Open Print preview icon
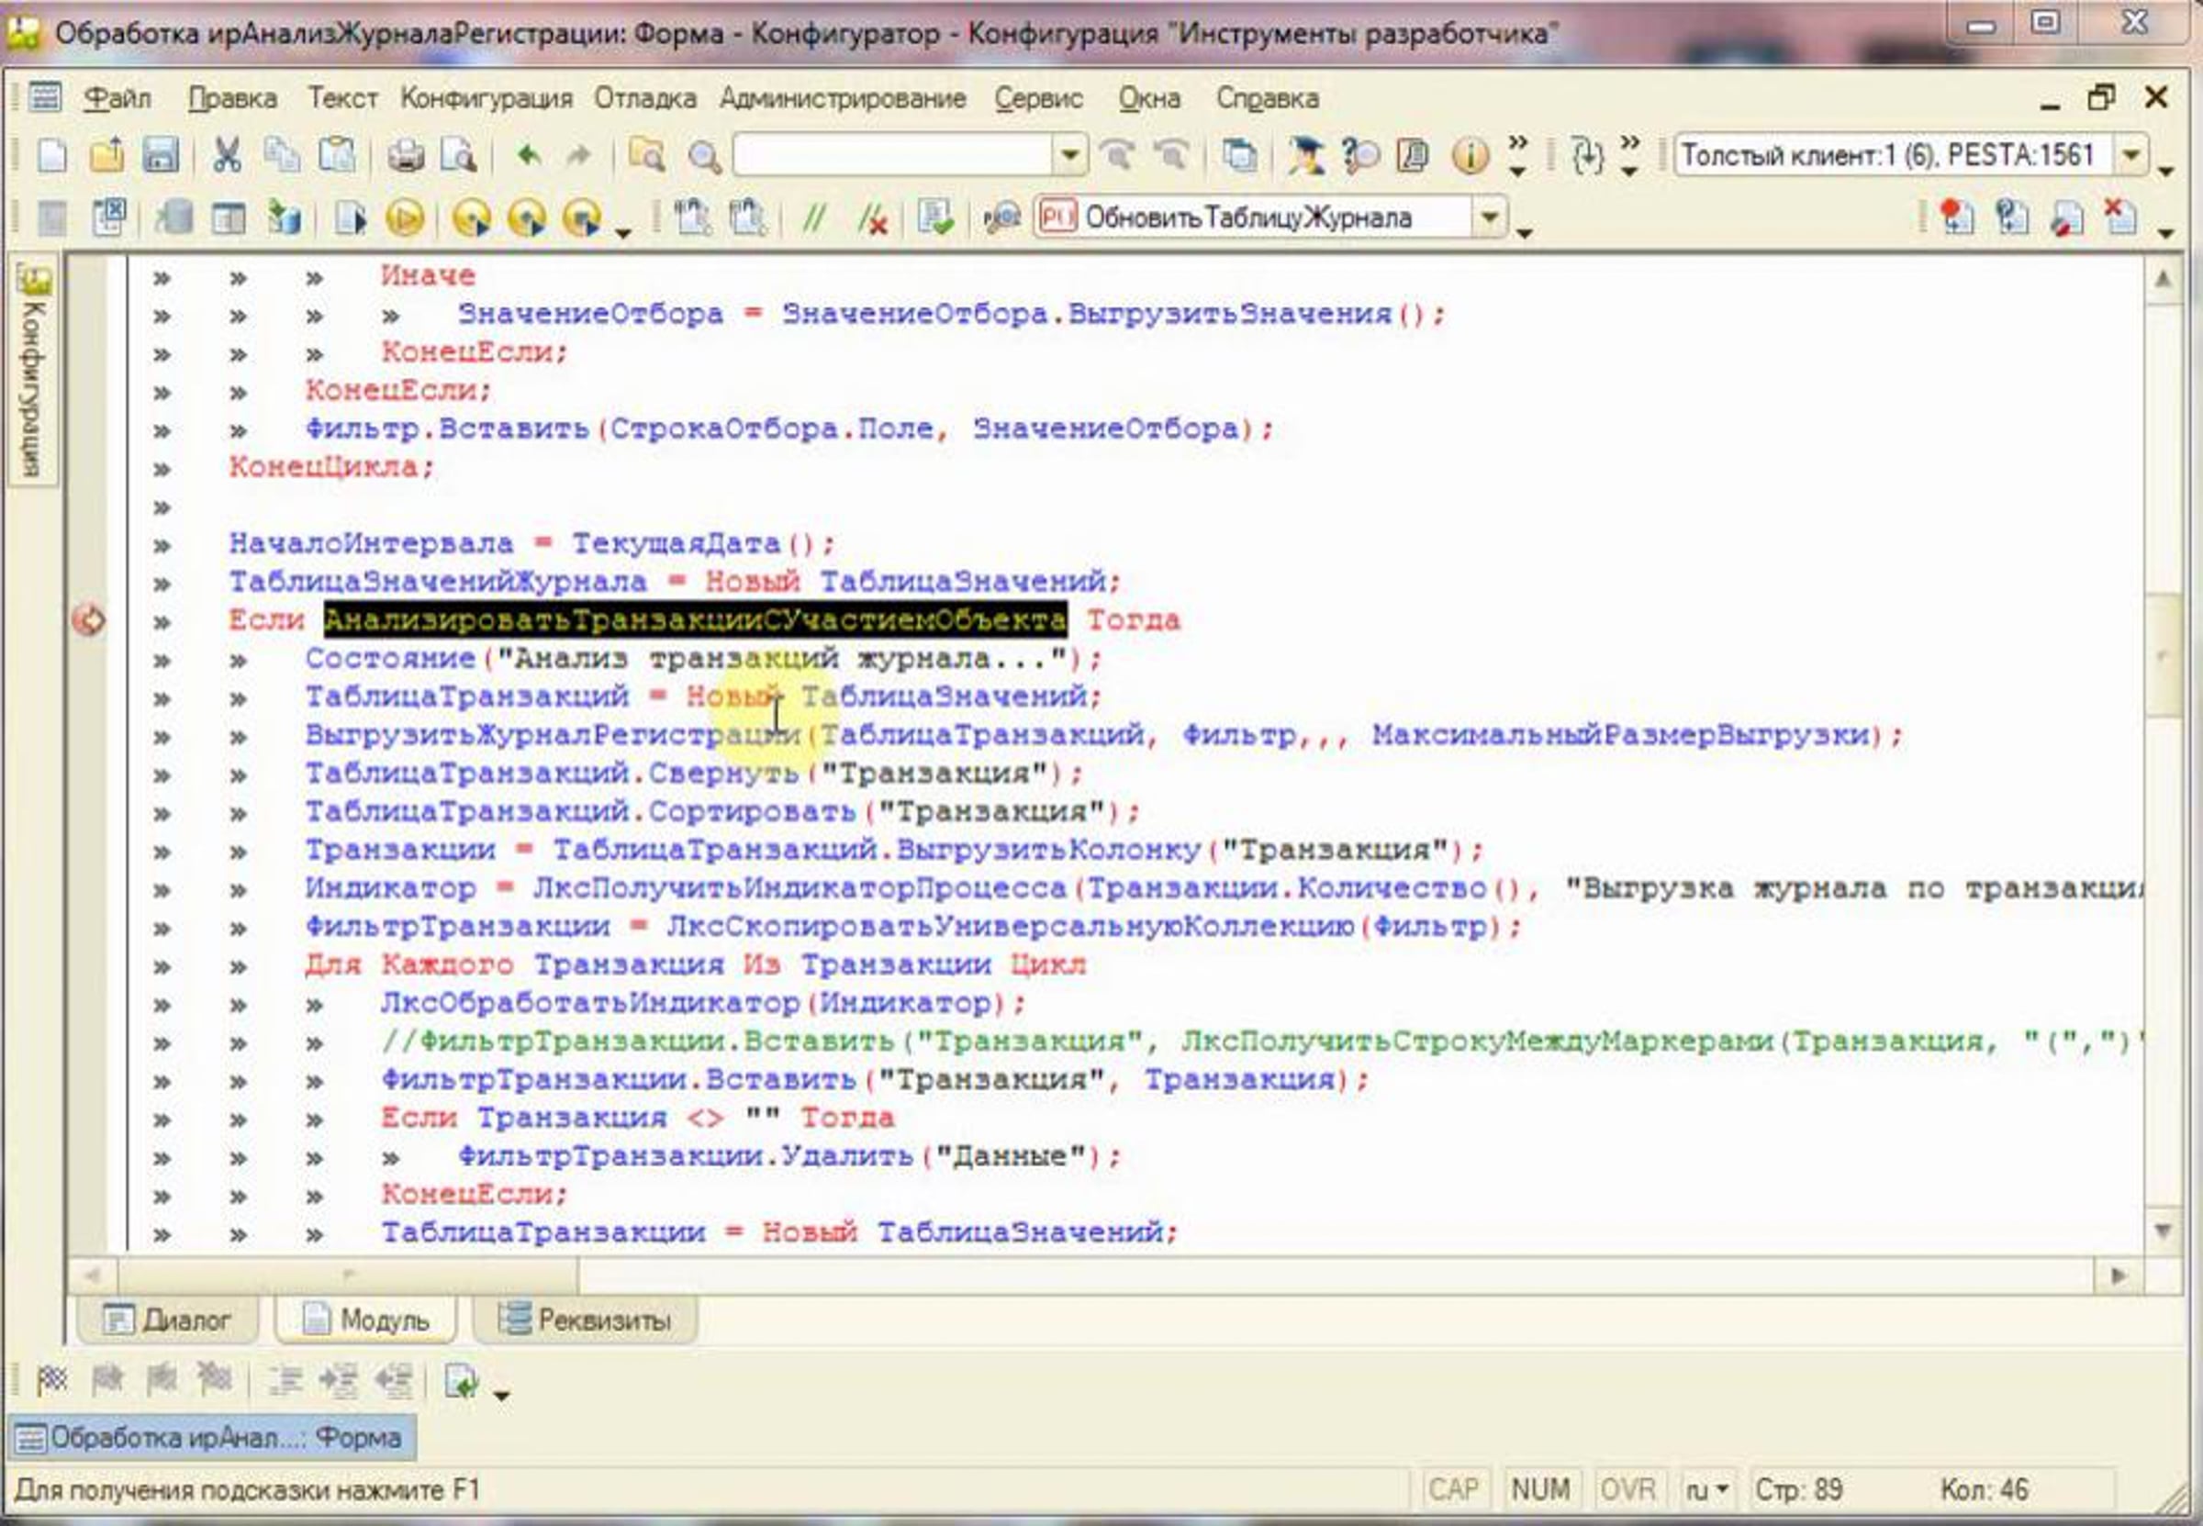This screenshot has height=1526, width=2203. 458,155
